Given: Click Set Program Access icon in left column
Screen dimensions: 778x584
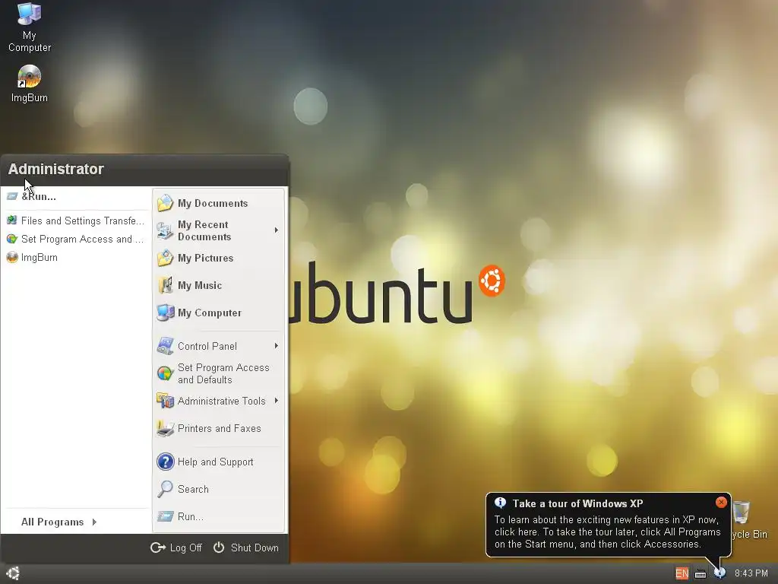Looking at the screenshot, I should 12,239.
